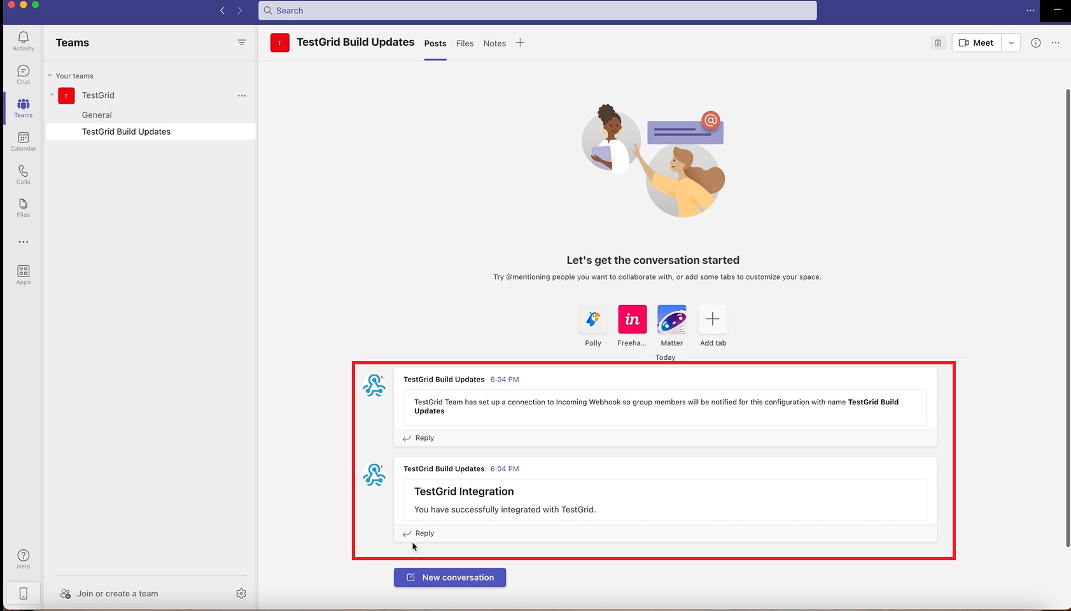Image resolution: width=1071 pixels, height=611 pixels.
Task: Click the vertical scrollbar of posts
Action: coord(1068,318)
